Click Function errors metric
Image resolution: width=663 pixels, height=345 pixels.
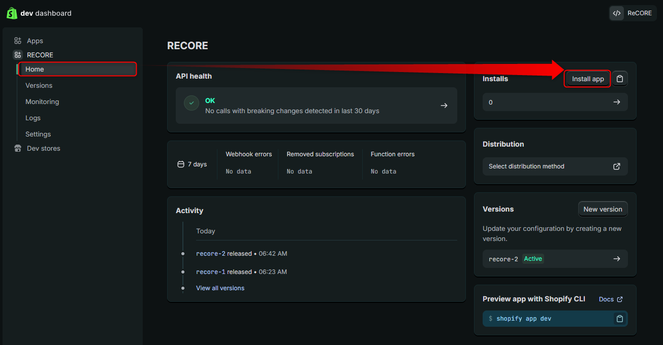point(392,162)
